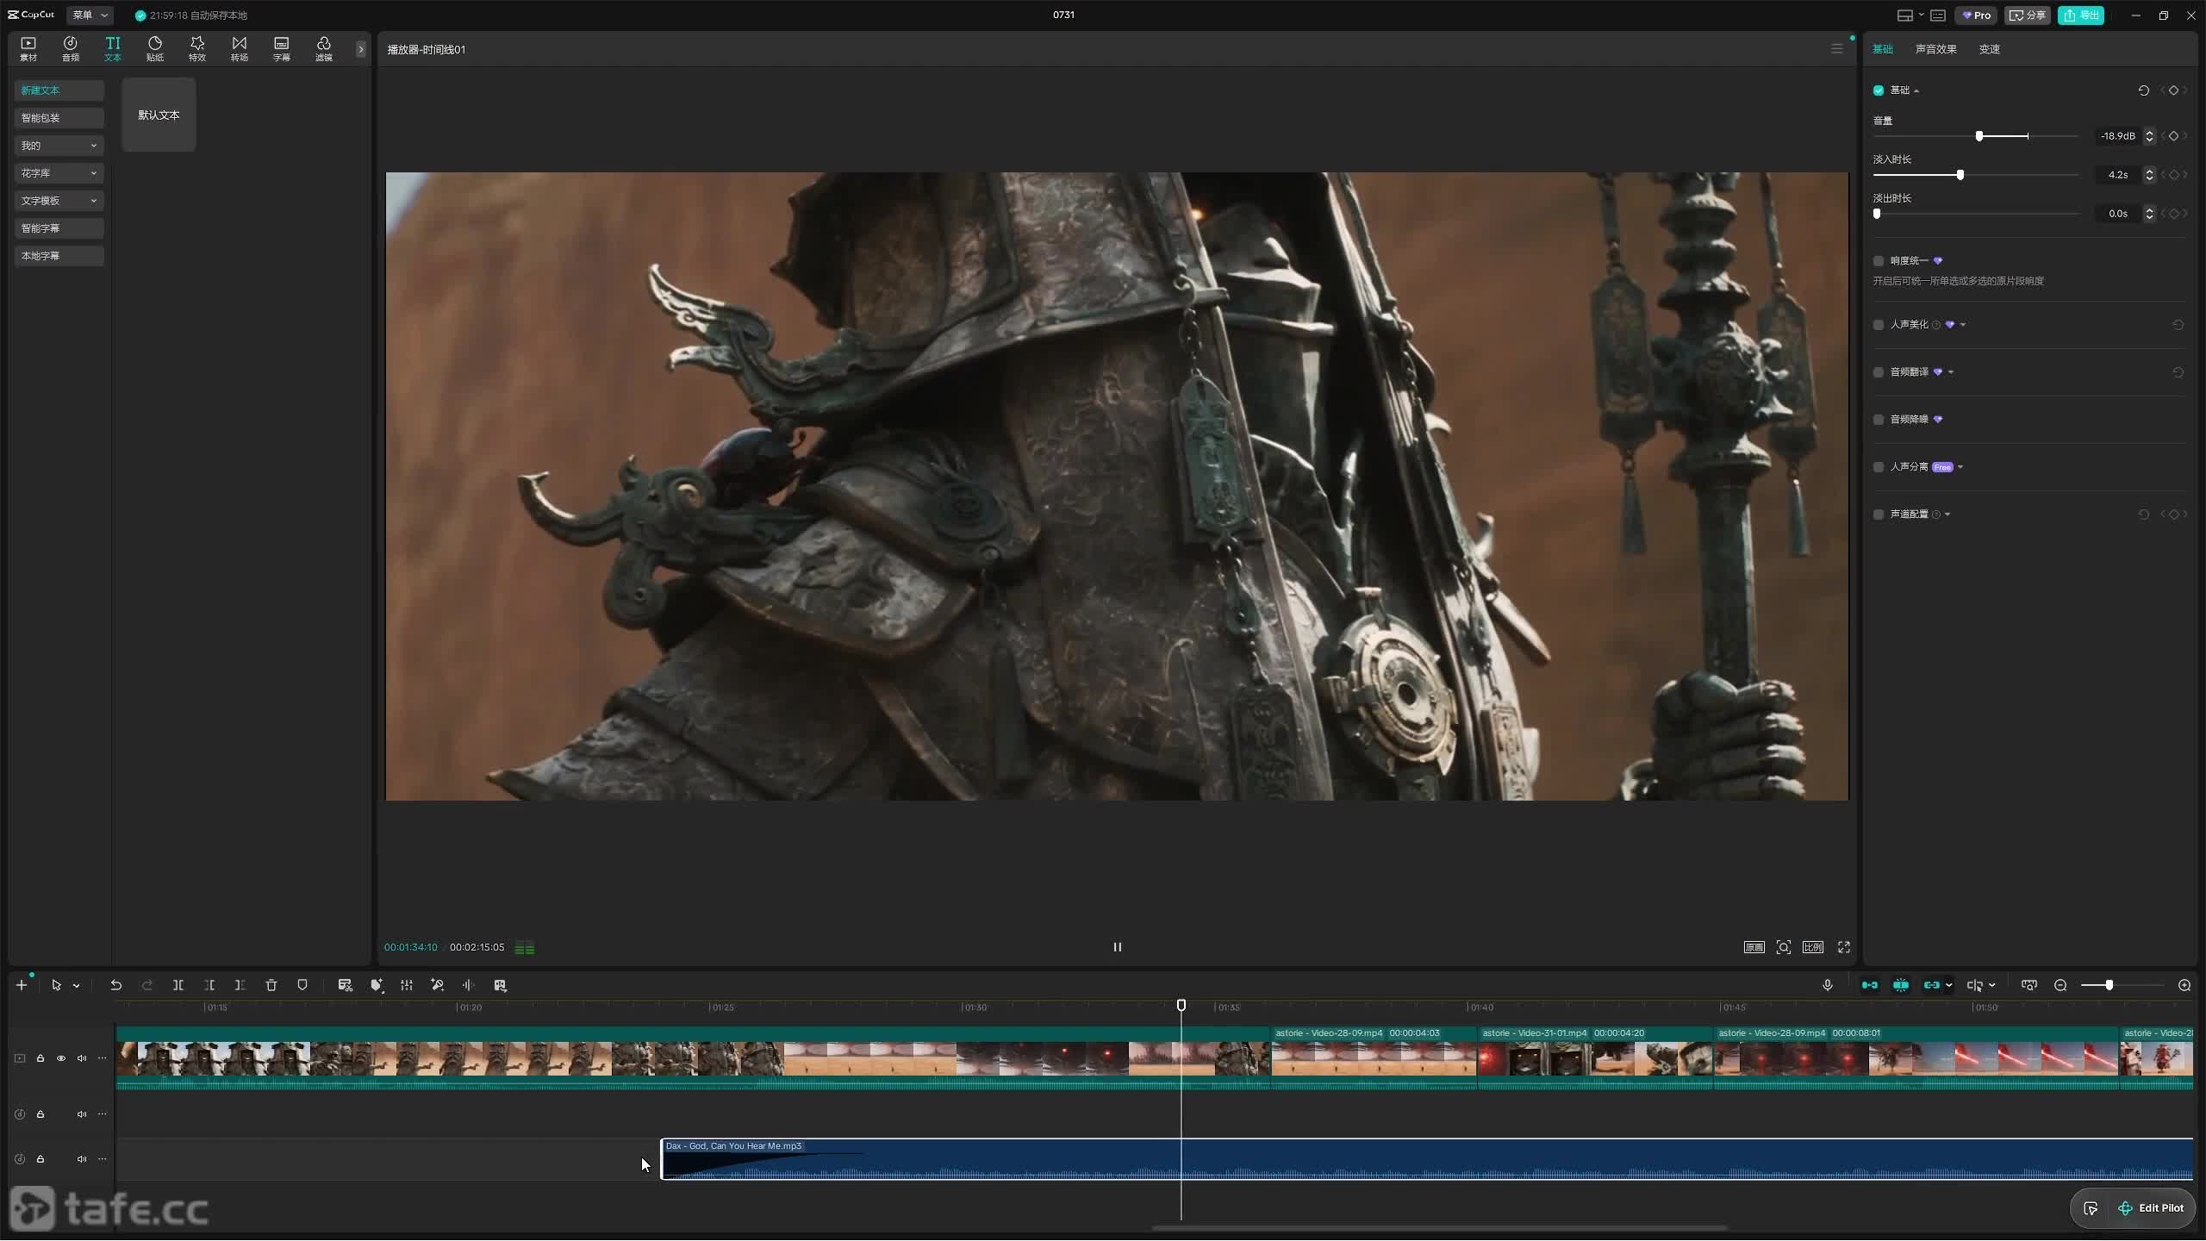The image size is (2206, 1241).
Task: Show more panel tabs with chevron
Action: click(x=361, y=49)
